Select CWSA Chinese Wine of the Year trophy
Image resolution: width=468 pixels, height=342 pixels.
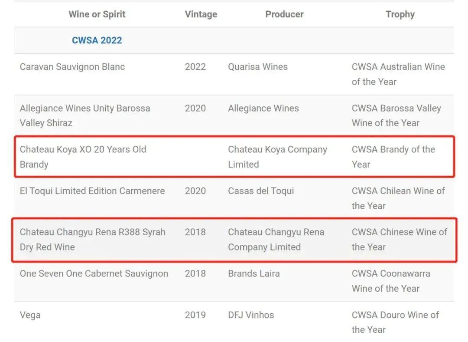tap(399, 239)
